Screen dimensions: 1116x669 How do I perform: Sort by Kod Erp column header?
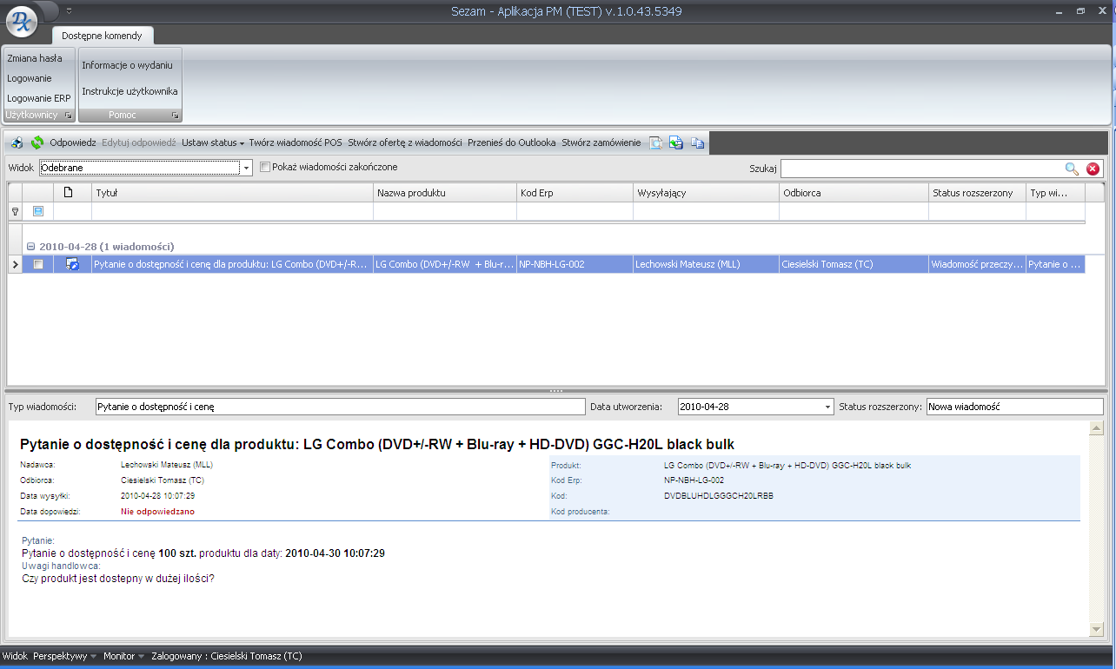click(x=575, y=193)
